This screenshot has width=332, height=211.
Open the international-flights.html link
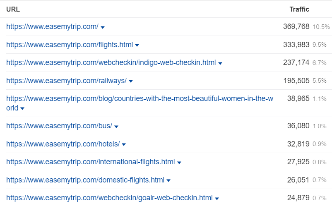(90, 162)
